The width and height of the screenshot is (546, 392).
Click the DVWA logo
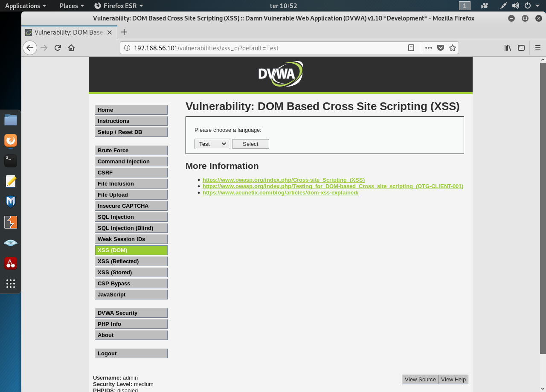click(281, 74)
